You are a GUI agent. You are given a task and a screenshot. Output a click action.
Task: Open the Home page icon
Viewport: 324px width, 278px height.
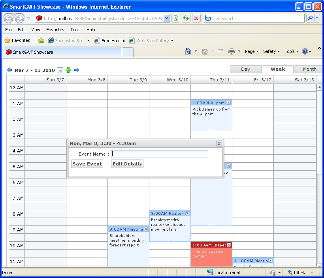click(x=188, y=51)
